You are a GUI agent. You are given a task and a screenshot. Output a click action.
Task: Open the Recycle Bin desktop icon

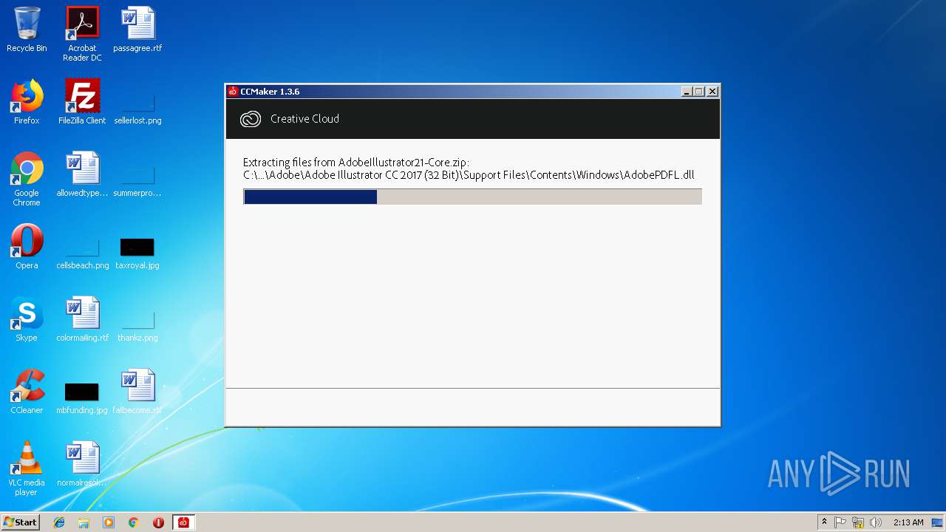[x=27, y=30]
